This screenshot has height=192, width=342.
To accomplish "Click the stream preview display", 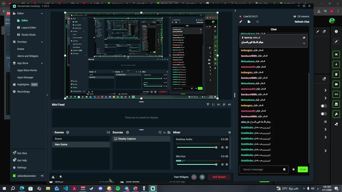I will pyautogui.click(x=141, y=55).
